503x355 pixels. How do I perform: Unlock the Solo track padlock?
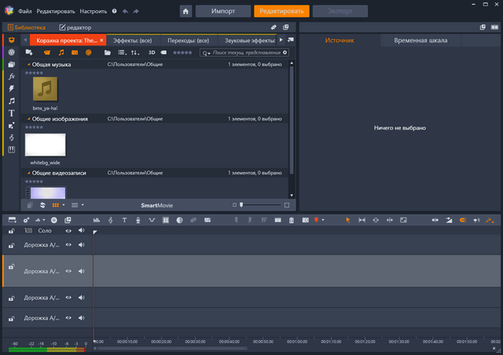coord(12,232)
